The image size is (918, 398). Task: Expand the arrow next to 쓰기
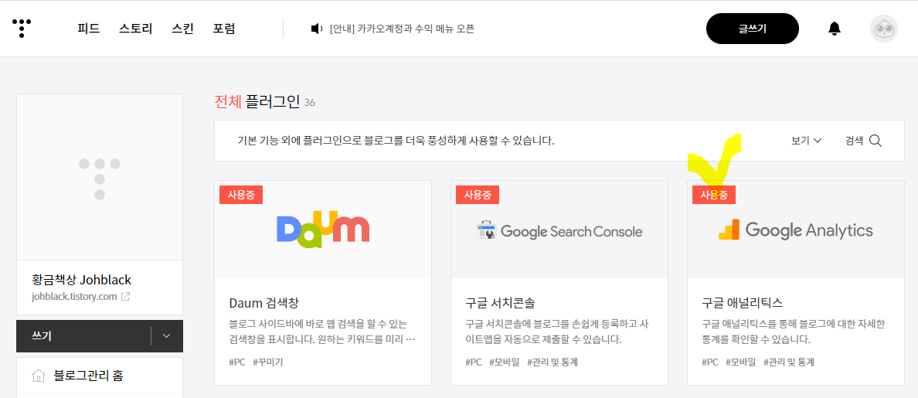point(166,336)
